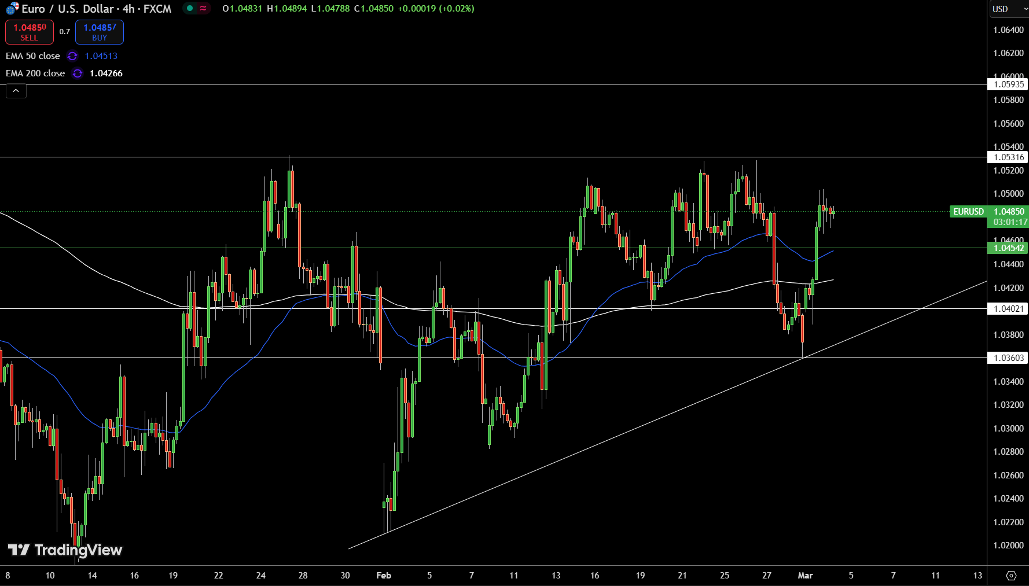Click the +0.00019 (+0.02%) change value
Viewport: 1029px width, 586px height.
[x=436, y=9]
